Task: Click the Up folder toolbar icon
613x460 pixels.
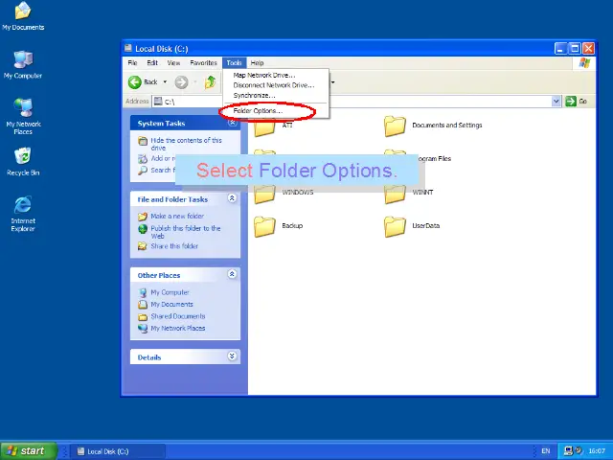Action: pos(211,82)
